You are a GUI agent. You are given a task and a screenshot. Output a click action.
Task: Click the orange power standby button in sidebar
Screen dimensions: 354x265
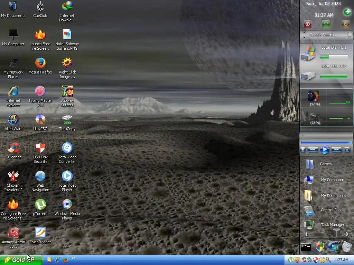pos(345,24)
